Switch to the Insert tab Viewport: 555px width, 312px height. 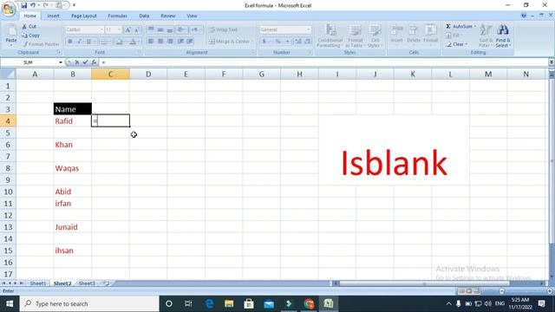54,16
